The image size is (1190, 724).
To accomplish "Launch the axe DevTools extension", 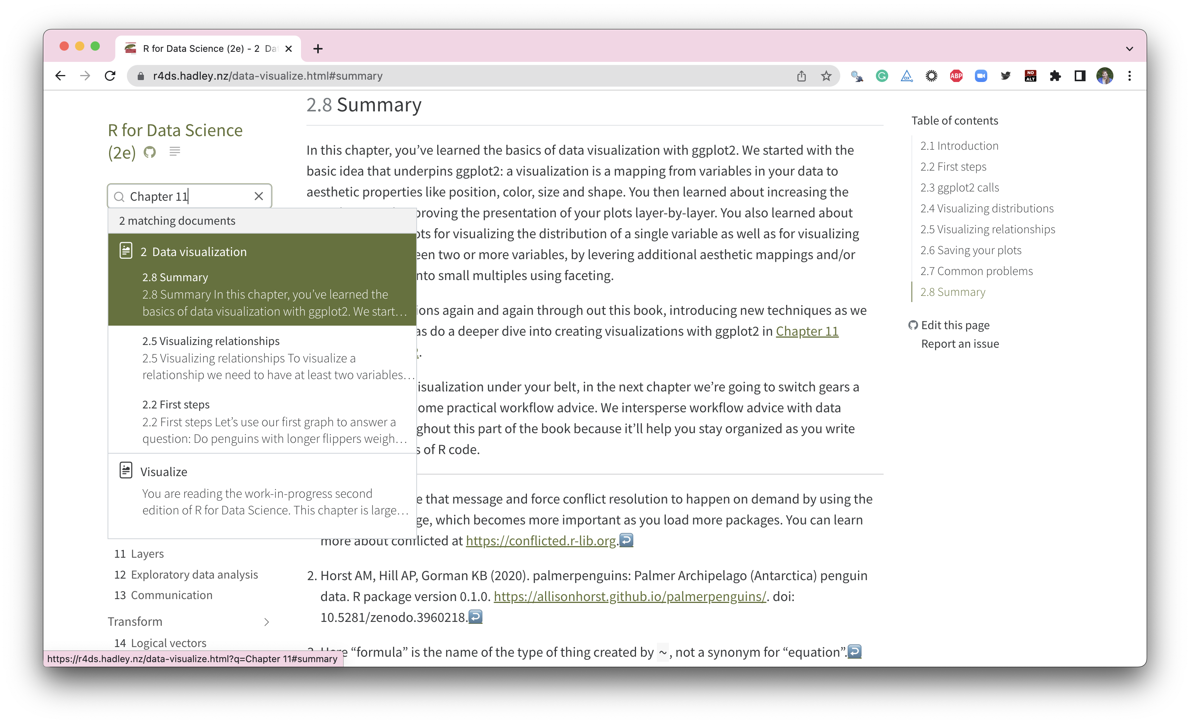I will tap(906, 76).
